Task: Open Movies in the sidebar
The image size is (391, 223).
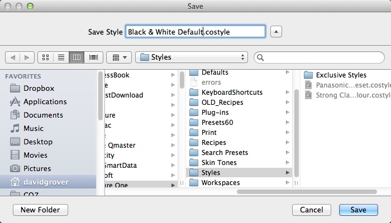Action: coord(48,155)
